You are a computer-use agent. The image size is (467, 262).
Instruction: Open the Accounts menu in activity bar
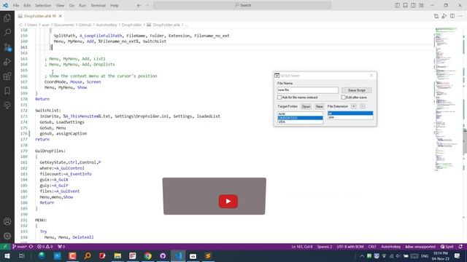[7, 221]
